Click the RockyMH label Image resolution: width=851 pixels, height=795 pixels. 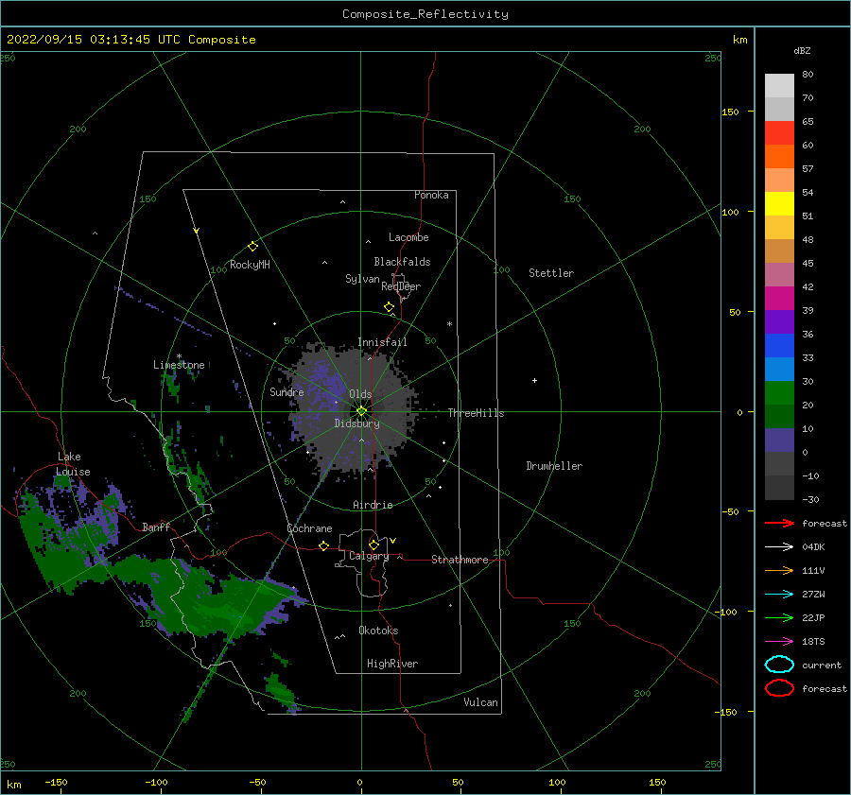[250, 265]
